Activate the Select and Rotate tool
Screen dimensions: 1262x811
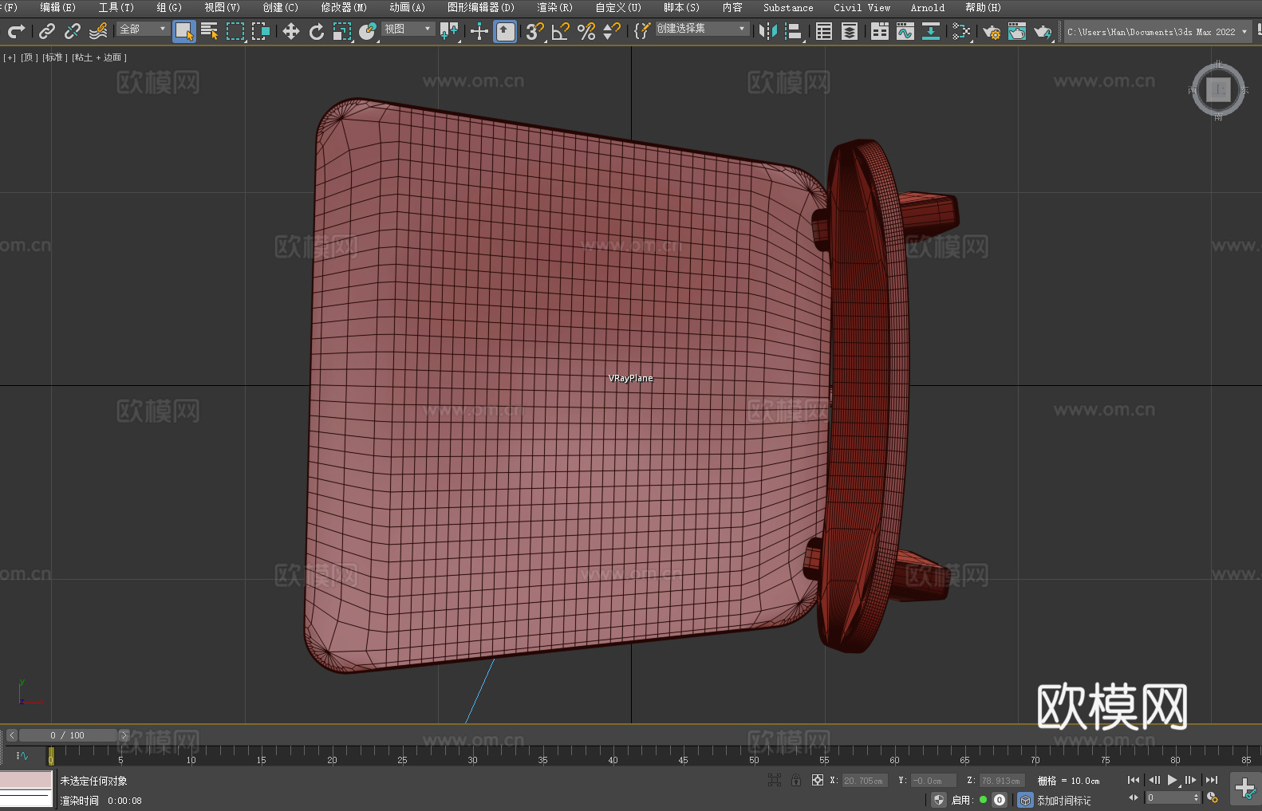317,31
